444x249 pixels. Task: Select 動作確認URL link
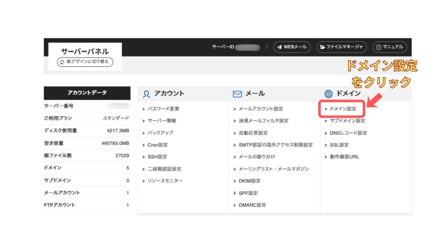(x=344, y=157)
